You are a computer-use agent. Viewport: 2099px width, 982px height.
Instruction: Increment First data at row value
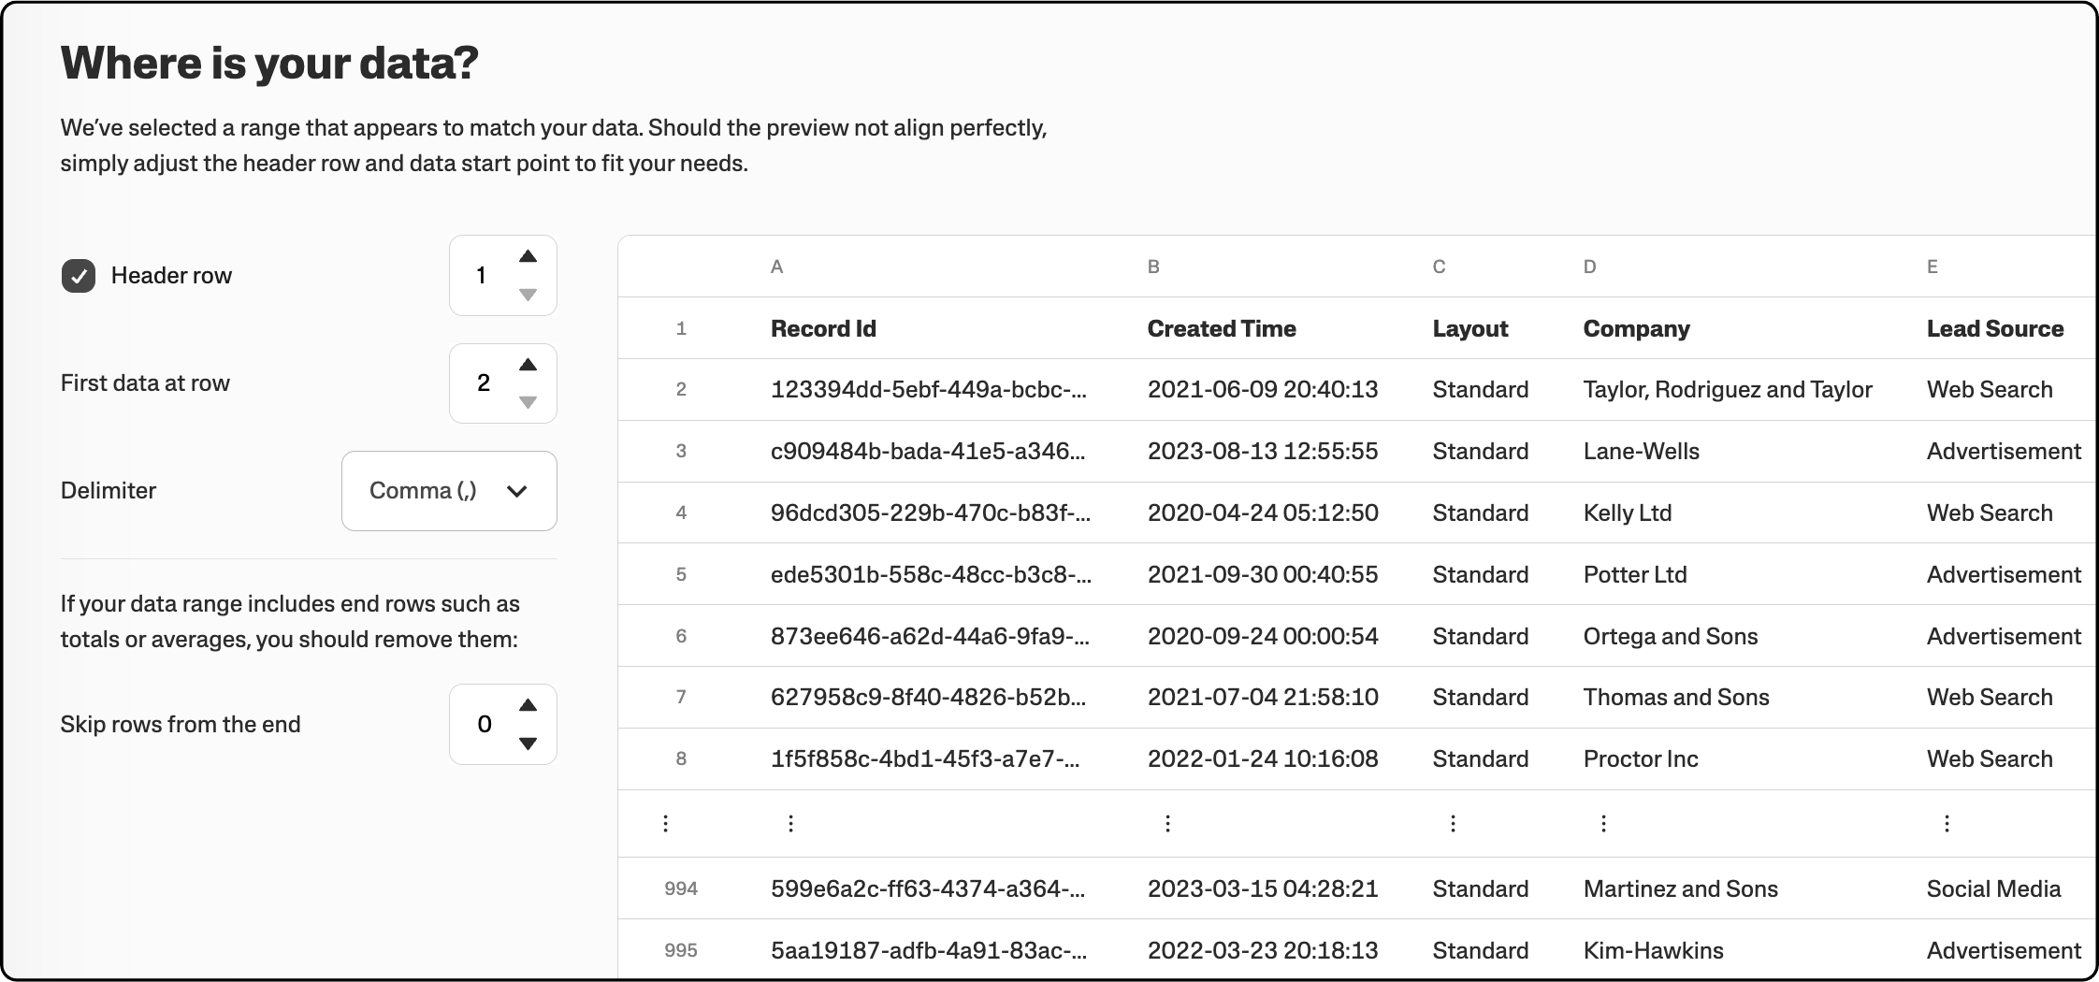pos(528,365)
